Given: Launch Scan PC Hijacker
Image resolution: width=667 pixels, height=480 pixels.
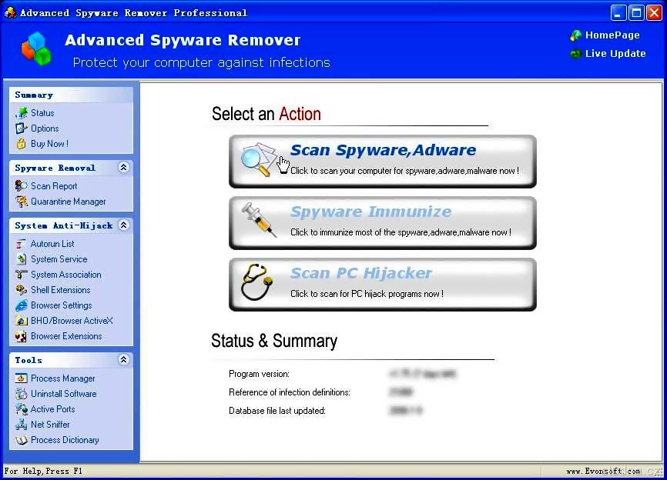Looking at the screenshot, I should click(383, 285).
